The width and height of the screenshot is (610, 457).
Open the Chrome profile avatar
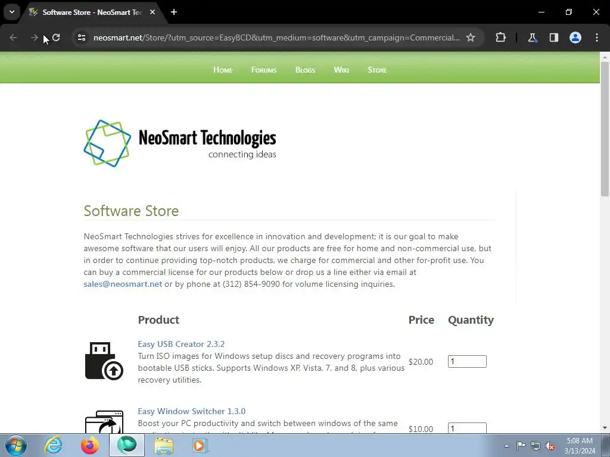point(575,37)
